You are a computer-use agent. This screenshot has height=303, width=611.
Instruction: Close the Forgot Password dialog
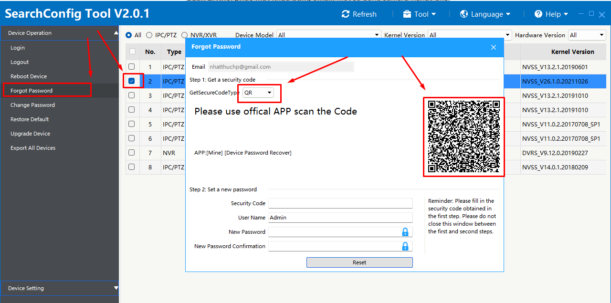pos(494,47)
